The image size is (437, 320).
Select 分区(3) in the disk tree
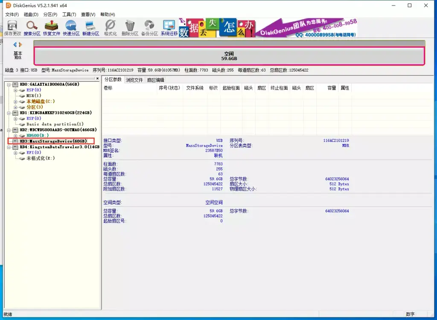pos(35,107)
